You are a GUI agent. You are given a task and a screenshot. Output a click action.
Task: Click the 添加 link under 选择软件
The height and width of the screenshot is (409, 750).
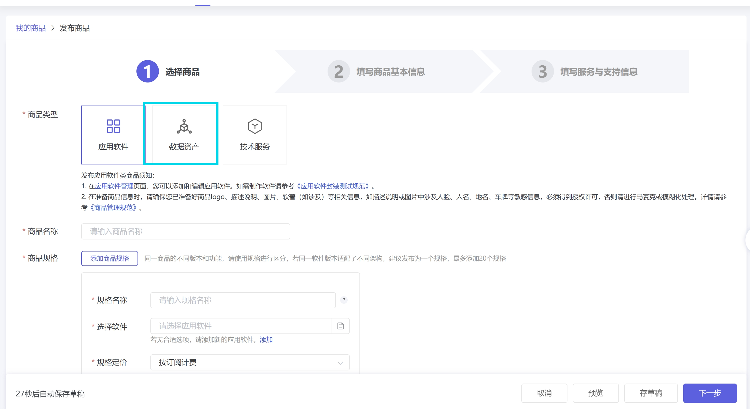(x=266, y=339)
